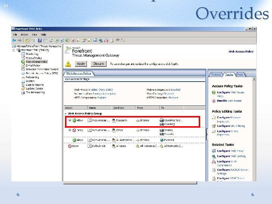The width and height of the screenshot is (272, 204).
Task: Open the File menu
Action: click(15, 34)
